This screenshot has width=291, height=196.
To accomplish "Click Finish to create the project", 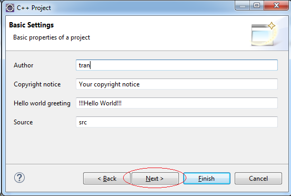I will pos(207,179).
